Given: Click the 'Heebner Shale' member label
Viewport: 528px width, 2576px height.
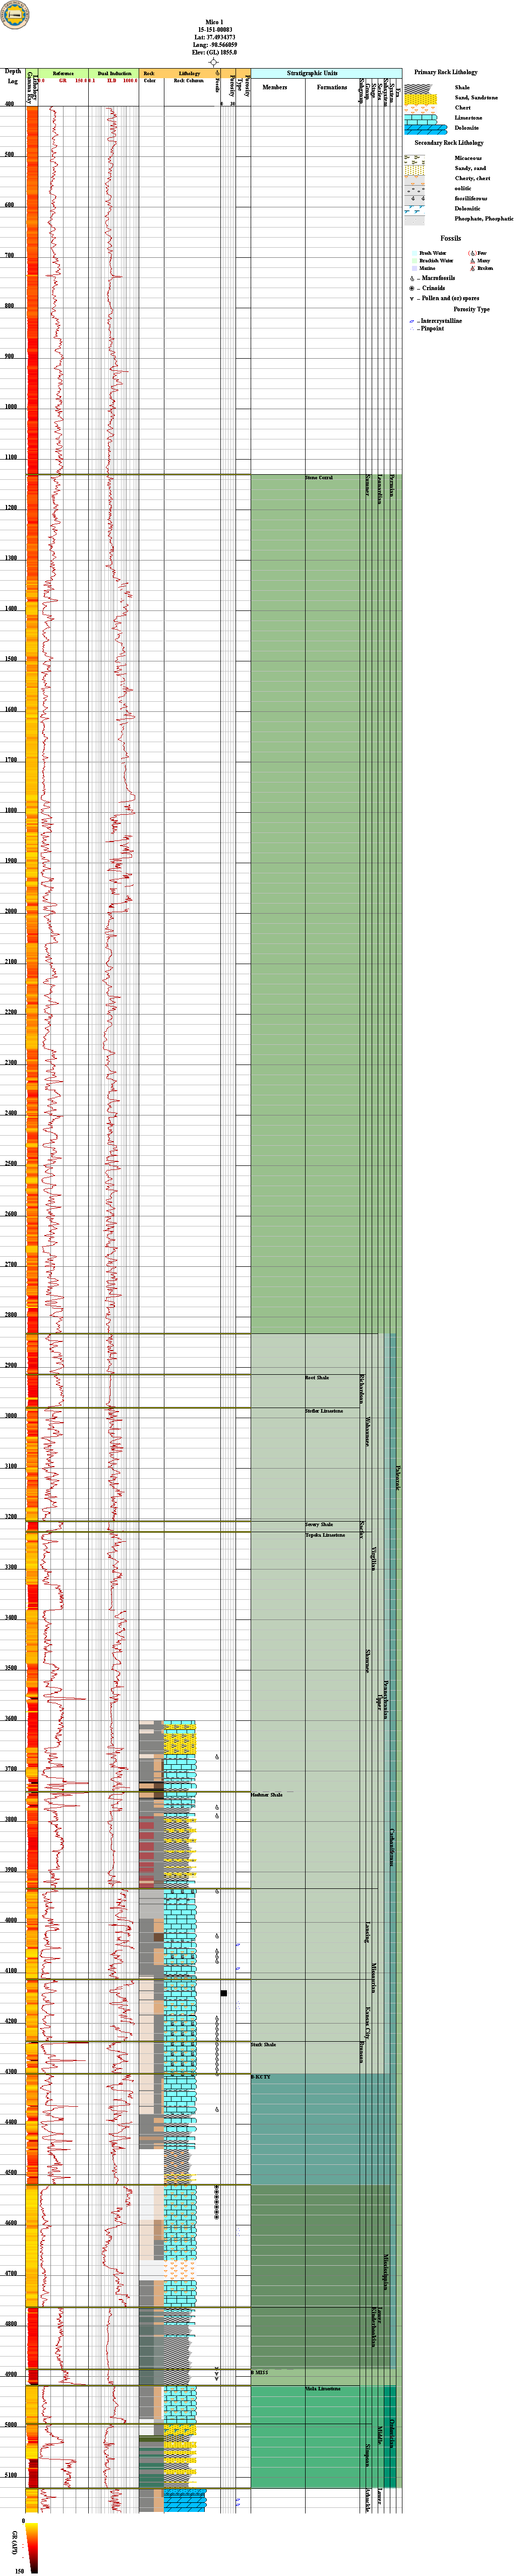Looking at the screenshot, I should click(267, 1795).
